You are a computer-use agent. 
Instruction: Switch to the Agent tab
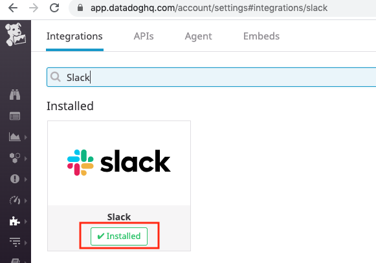[x=198, y=36]
